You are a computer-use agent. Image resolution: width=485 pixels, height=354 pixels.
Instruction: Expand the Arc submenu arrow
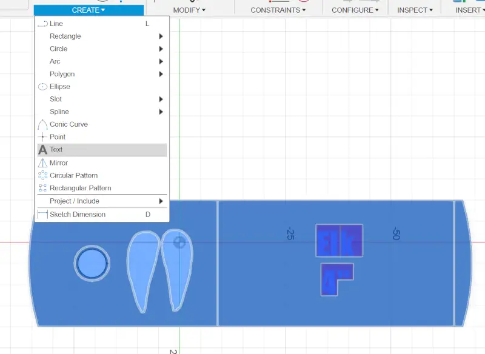(161, 61)
